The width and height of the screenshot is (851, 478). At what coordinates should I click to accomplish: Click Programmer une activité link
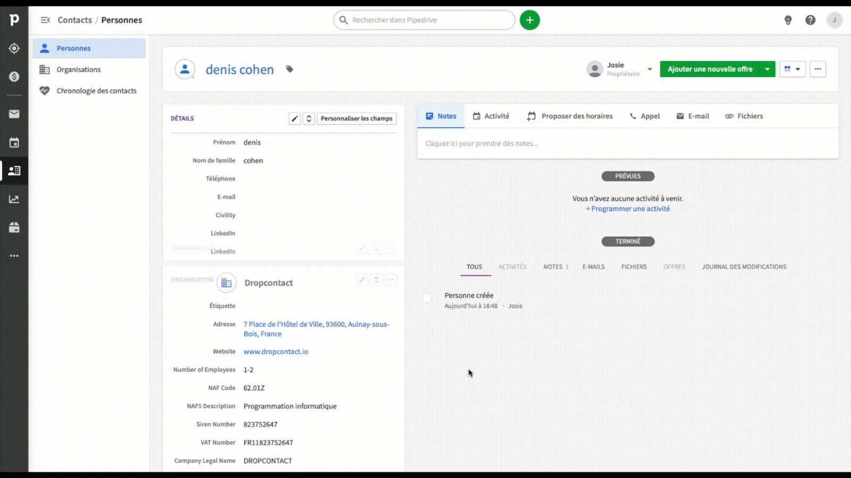click(x=628, y=209)
